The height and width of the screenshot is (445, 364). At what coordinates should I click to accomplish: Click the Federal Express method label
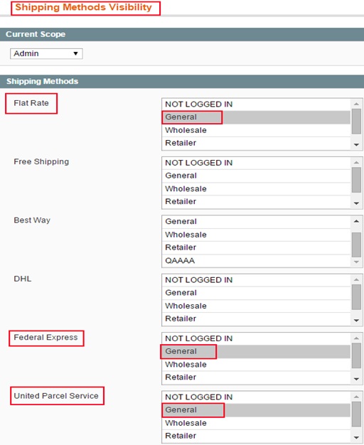[45, 338]
